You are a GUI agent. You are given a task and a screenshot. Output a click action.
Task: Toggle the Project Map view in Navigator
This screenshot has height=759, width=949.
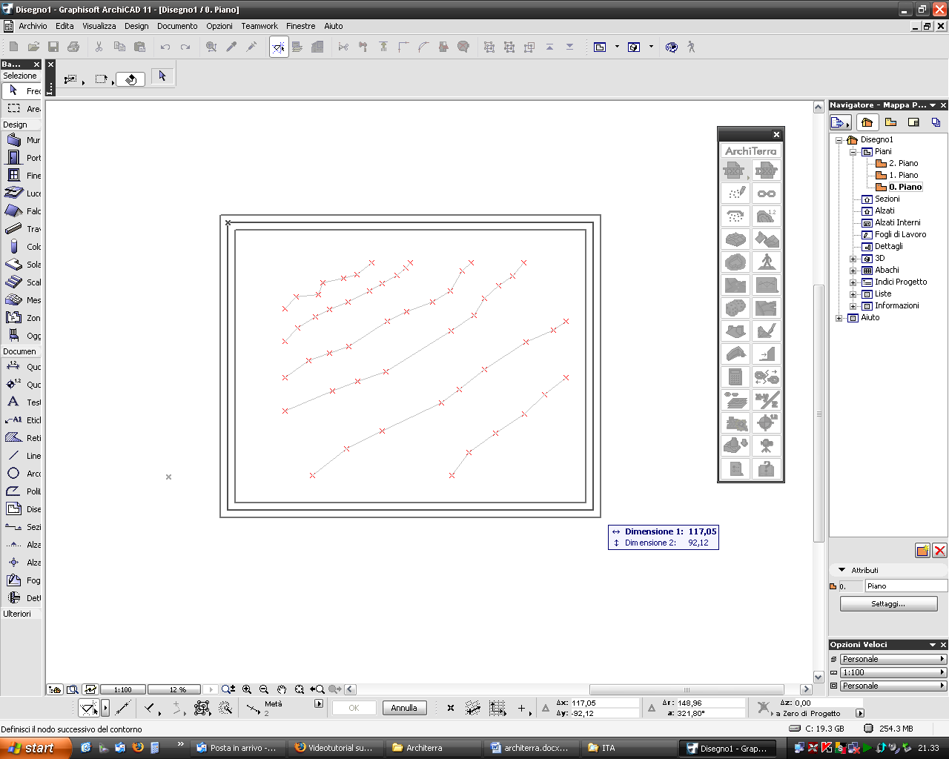[867, 122]
